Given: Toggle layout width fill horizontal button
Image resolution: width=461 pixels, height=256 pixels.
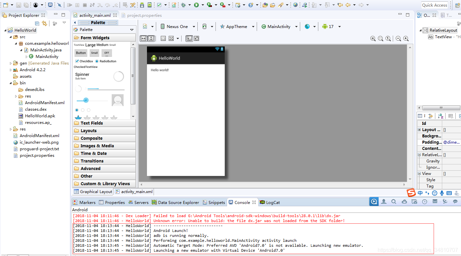Looking at the screenshot, I should (x=144, y=39).
